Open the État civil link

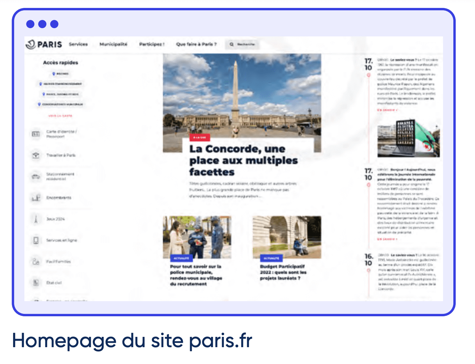54,283
